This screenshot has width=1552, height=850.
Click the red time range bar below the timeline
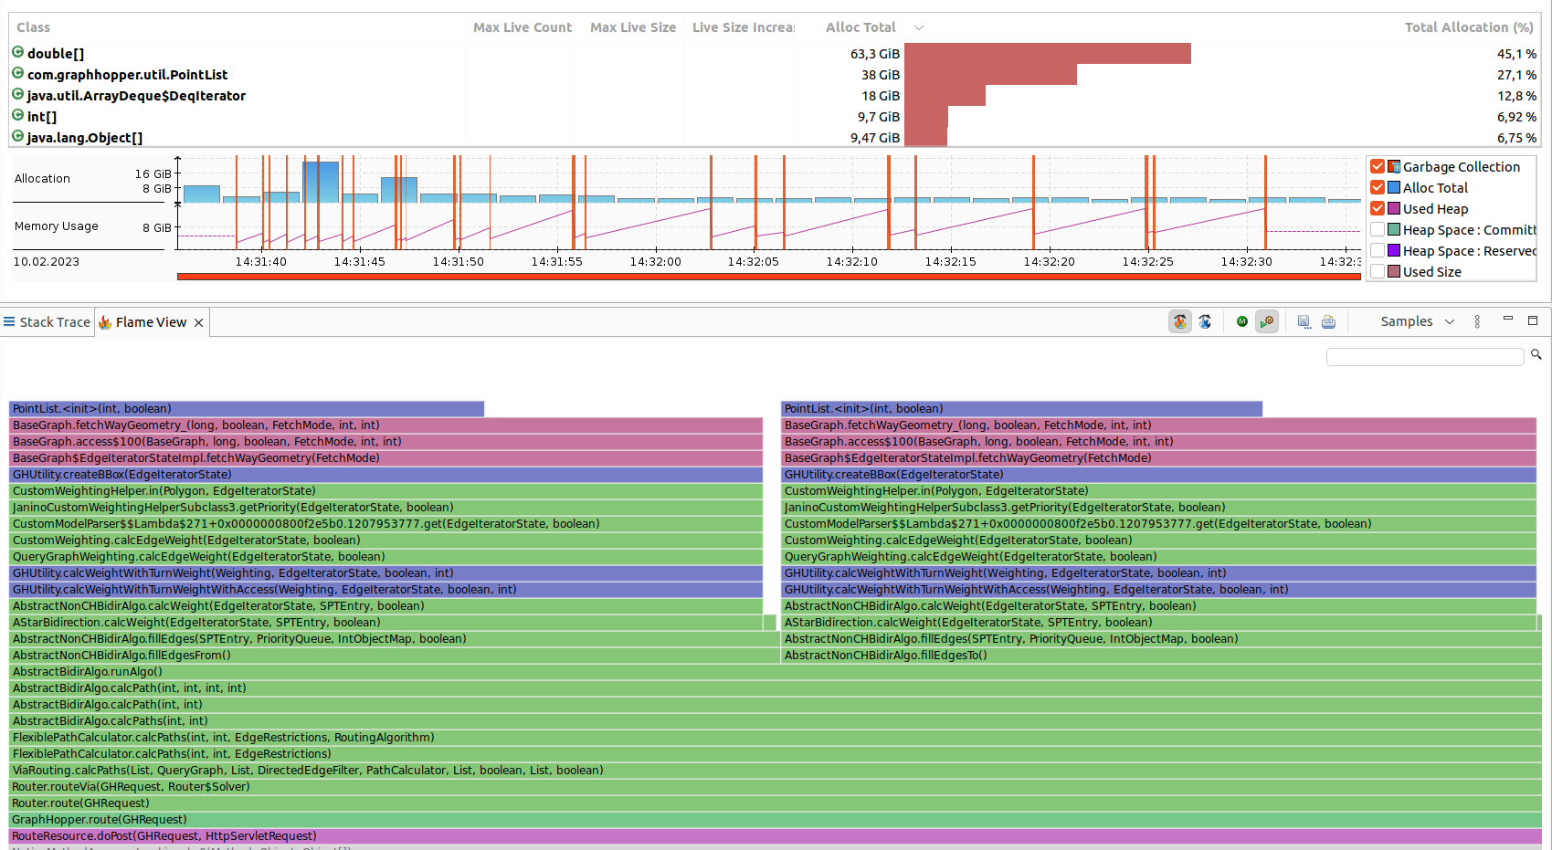tap(769, 277)
